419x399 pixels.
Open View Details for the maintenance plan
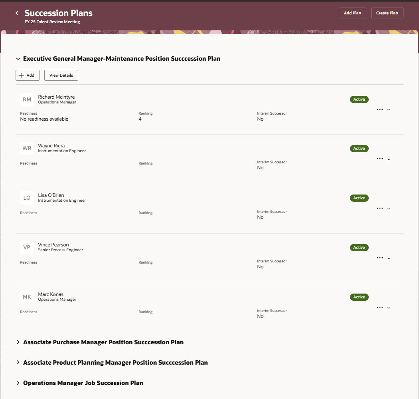click(x=61, y=75)
